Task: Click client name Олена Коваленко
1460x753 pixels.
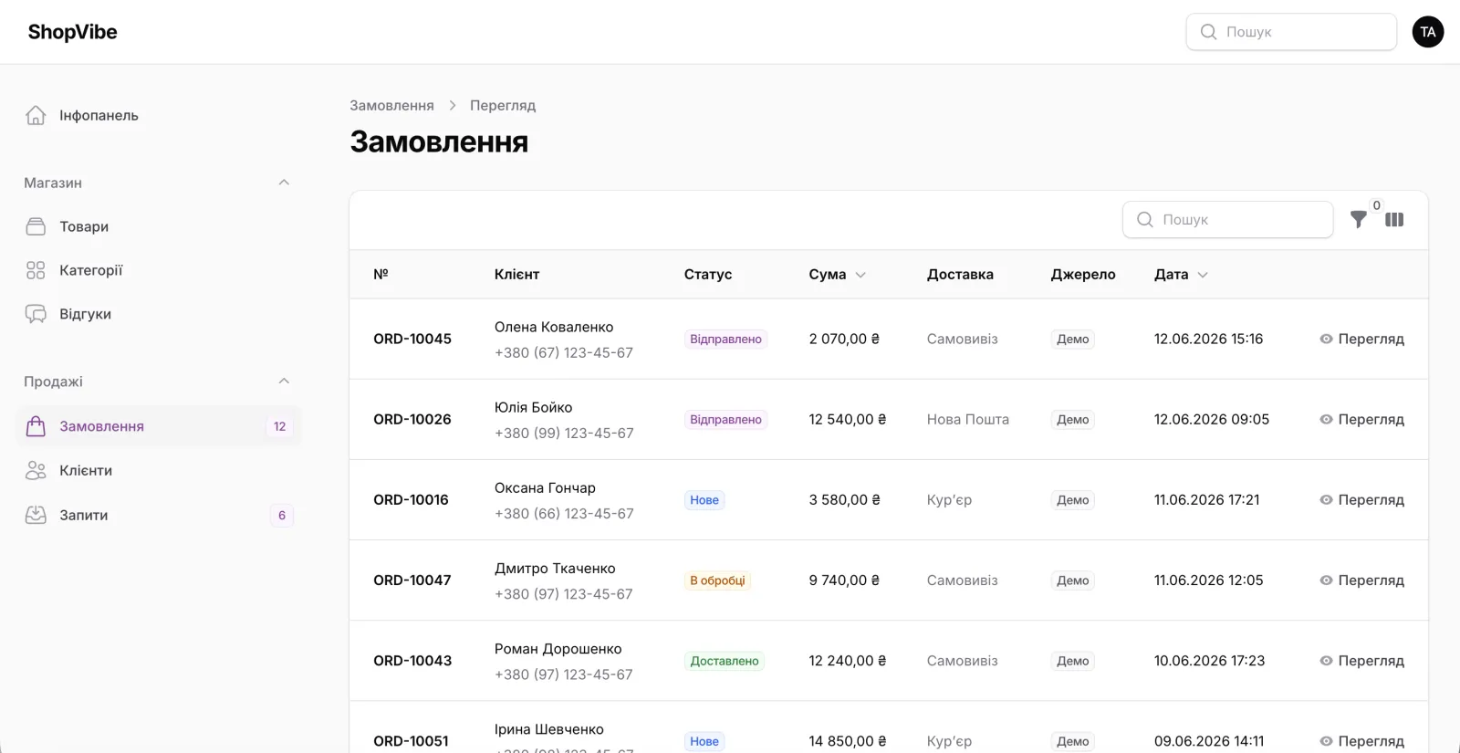Action: 554,327
